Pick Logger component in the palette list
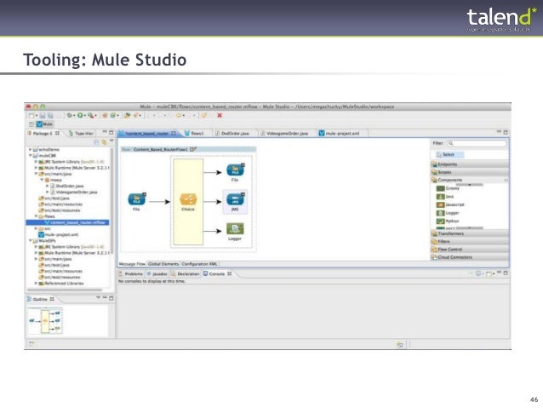The height and width of the screenshot is (408, 543). 448,213
